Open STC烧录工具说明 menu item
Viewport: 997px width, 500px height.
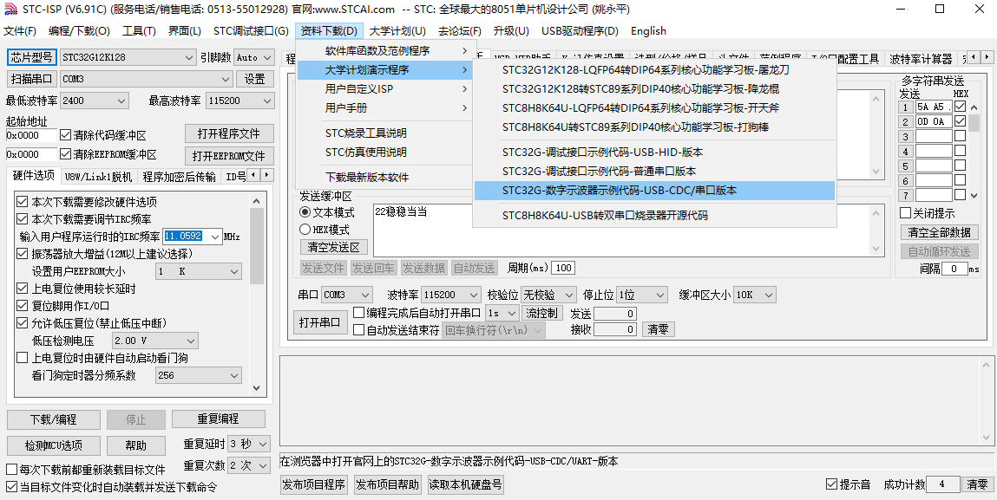tap(384, 133)
